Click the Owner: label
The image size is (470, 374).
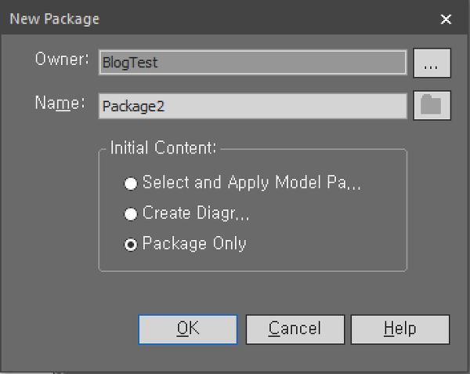point(62,59)
